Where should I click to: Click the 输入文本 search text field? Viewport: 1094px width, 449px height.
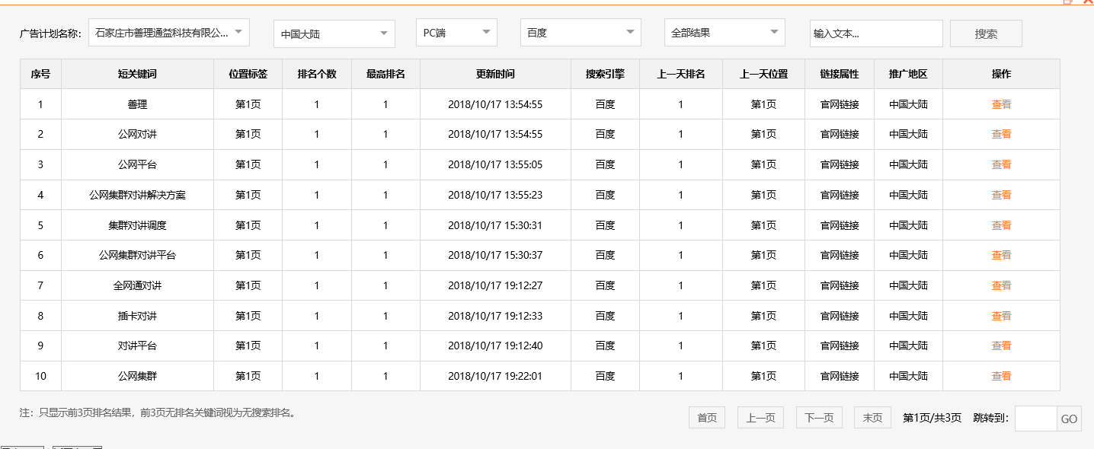[876, 33]
